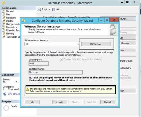Close the Configure Database Mirroring Security Wizard
The width and height of the screenshot is (141, 117).
pos(114,20)
